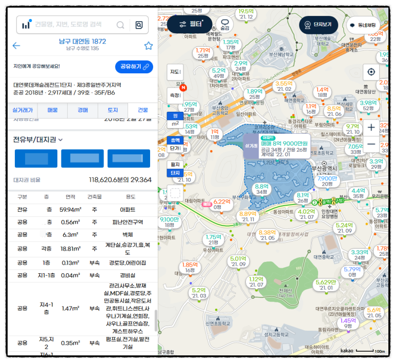The width and height of the screenshot is (396, 363).
Task: Click the 5.2억 49평 price marker
Action: (x=219, y=73)
